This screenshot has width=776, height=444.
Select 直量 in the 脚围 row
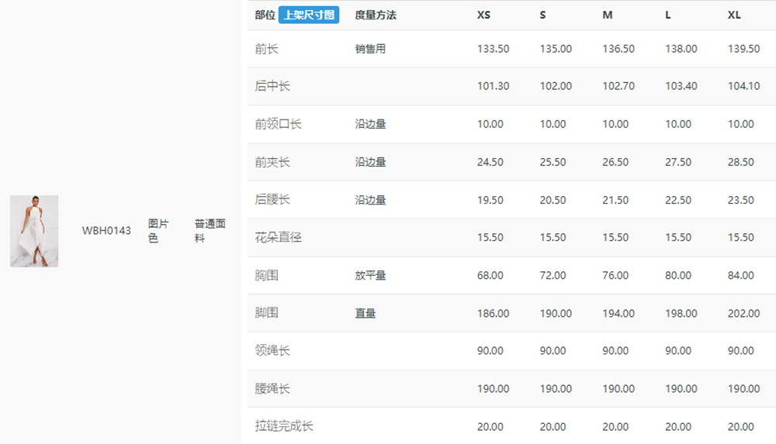coord(365,314)
